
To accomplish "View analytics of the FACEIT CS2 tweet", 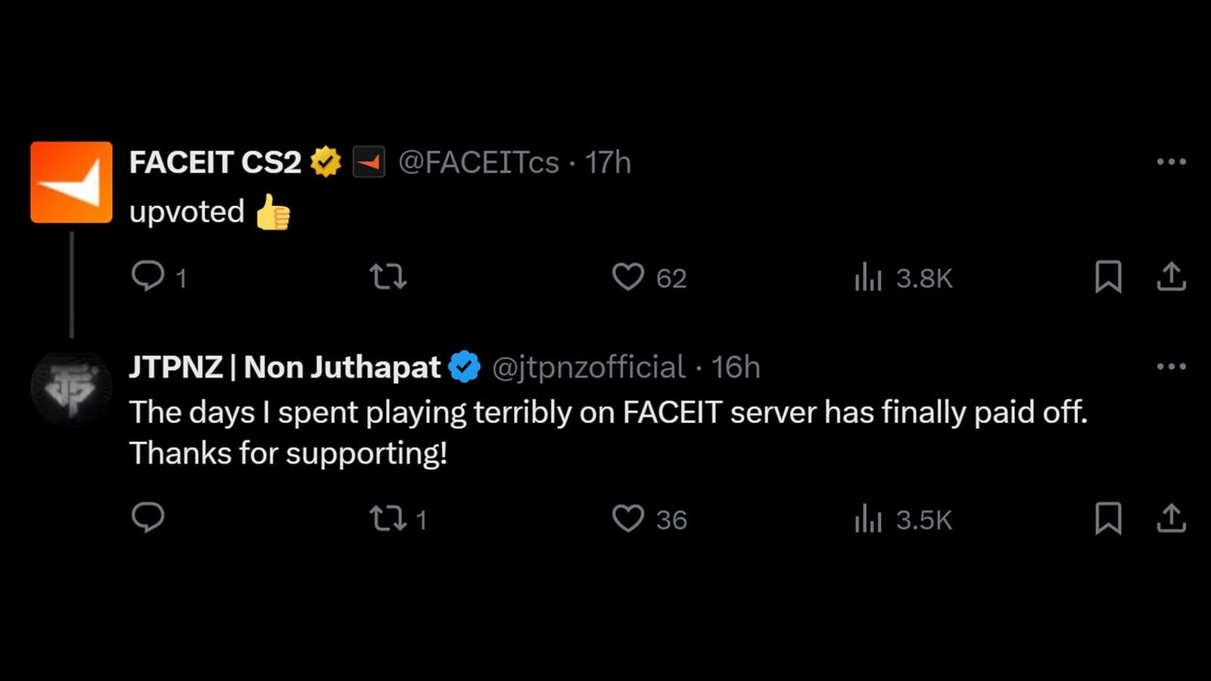I will pos(869,278).
